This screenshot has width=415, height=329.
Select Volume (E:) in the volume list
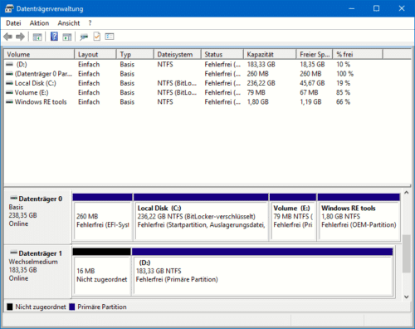pos(32,92)
